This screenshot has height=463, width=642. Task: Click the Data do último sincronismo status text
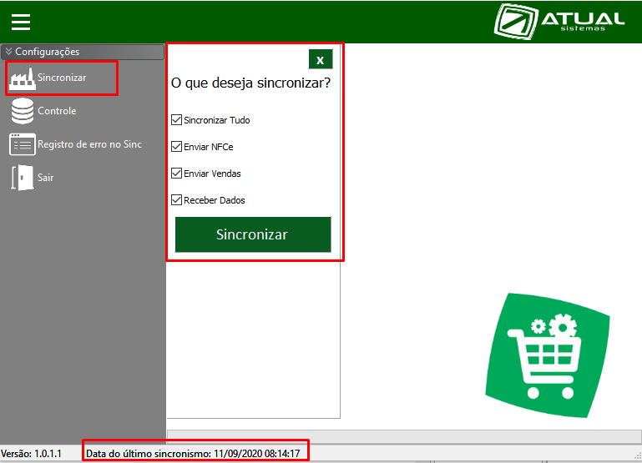[x=193, y=454]
